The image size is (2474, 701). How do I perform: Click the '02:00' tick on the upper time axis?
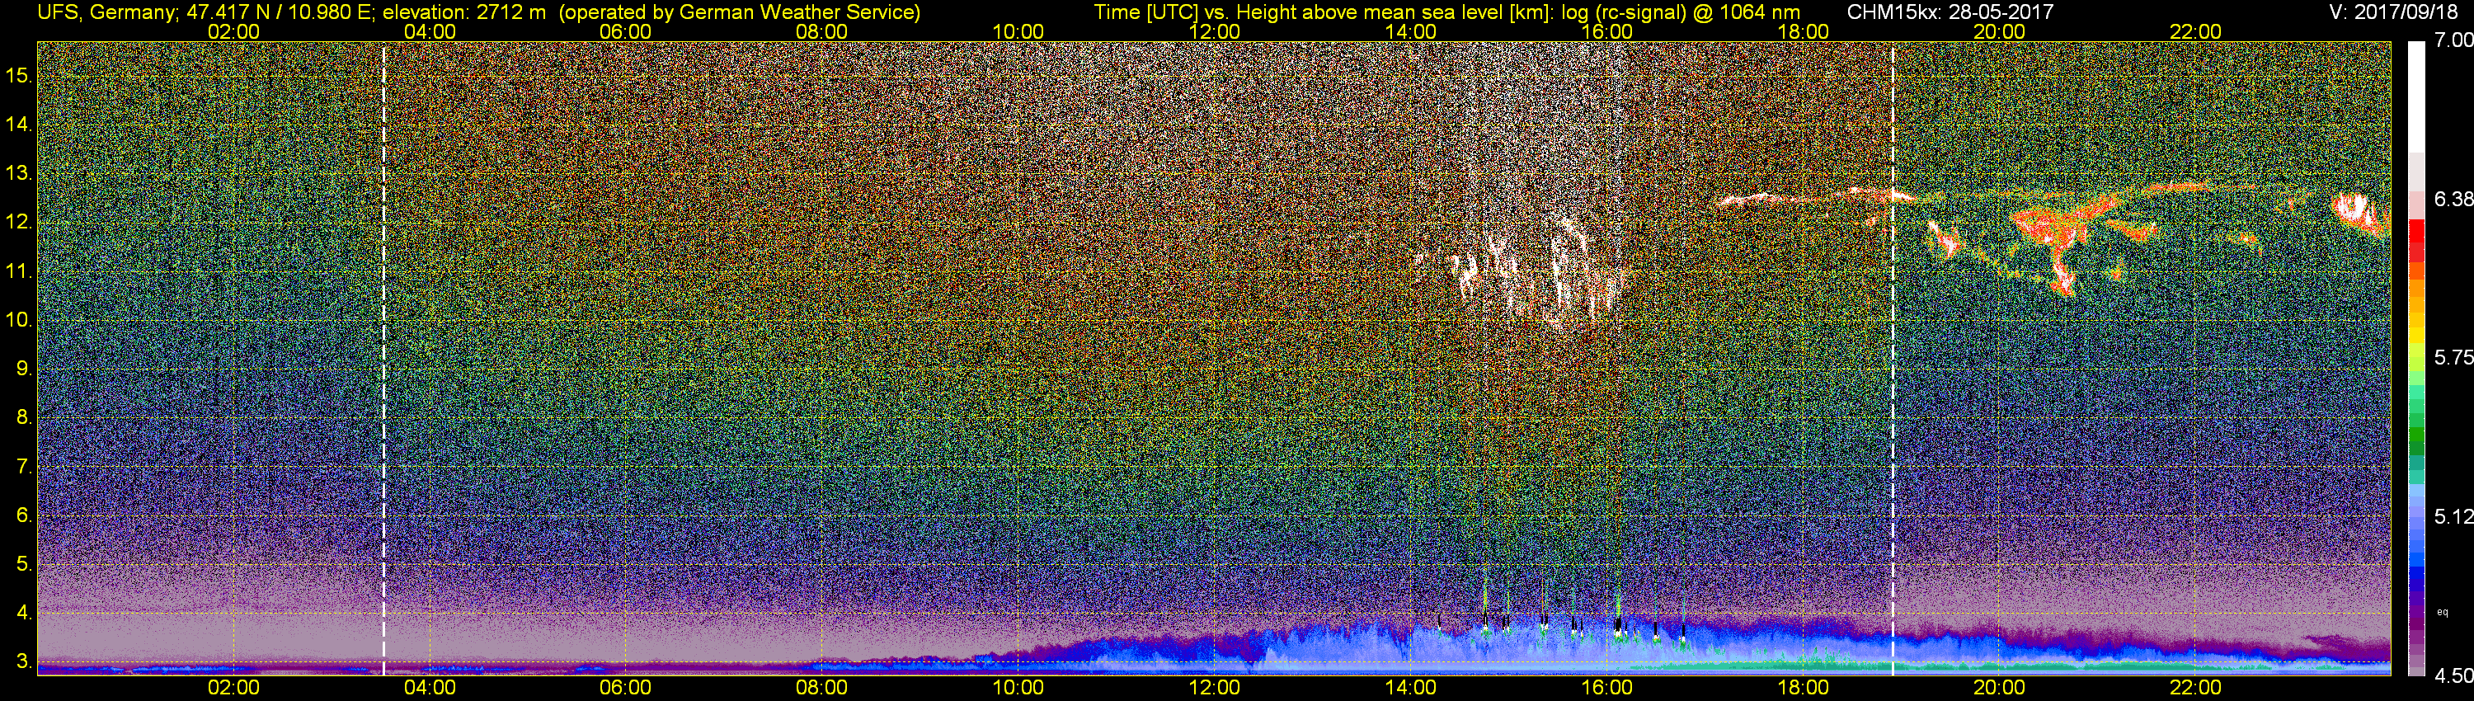(233, 31)
